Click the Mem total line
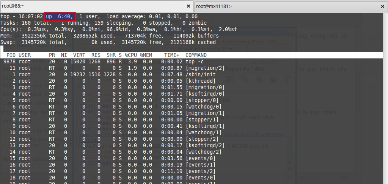Viewport: 388px width, 184px height. click(109, 36)
